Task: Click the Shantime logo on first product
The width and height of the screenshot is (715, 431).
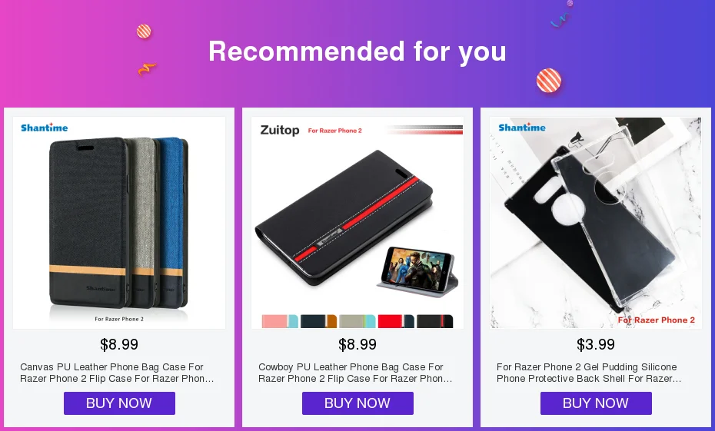Action: (45, 128)
